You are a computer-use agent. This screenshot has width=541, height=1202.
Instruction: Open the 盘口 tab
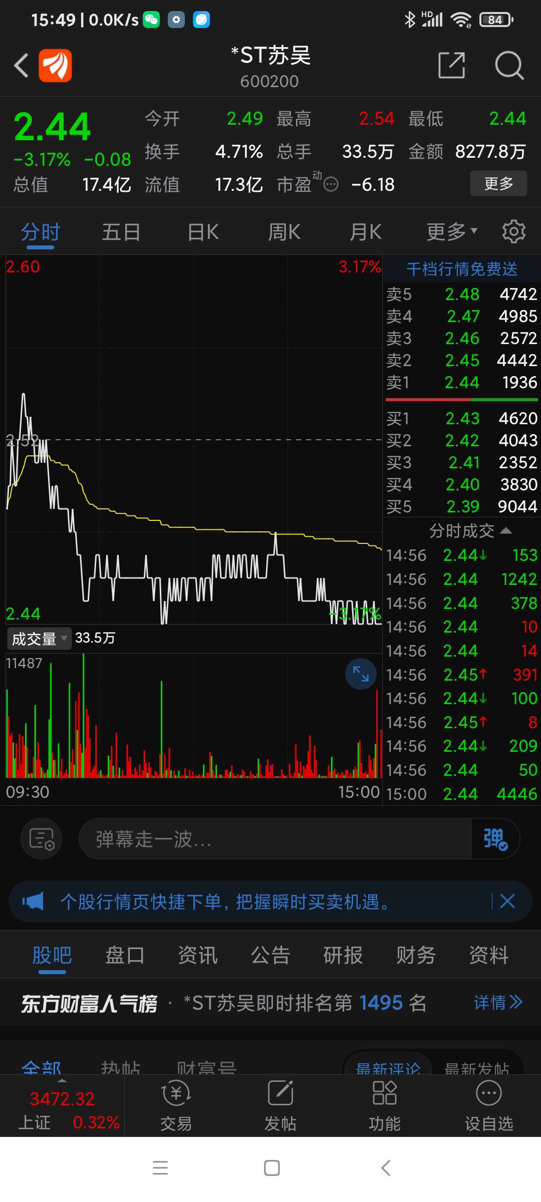[x=125, y=955]
